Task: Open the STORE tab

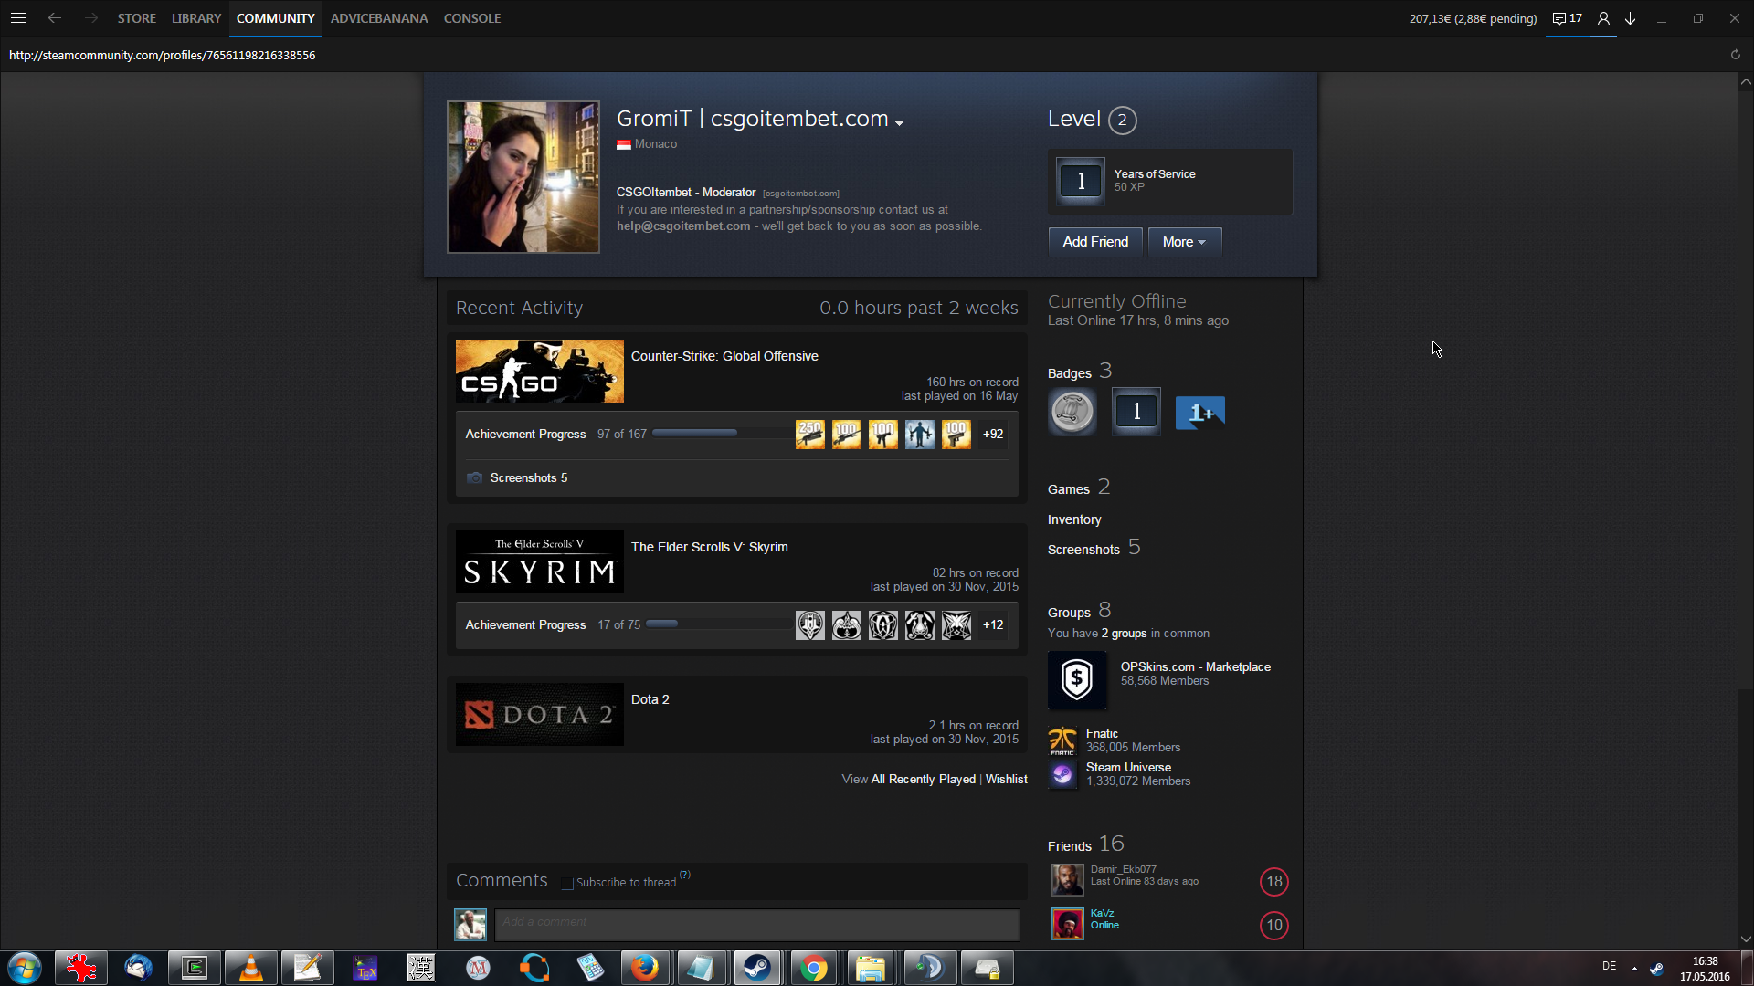Action: click(136, 18)
